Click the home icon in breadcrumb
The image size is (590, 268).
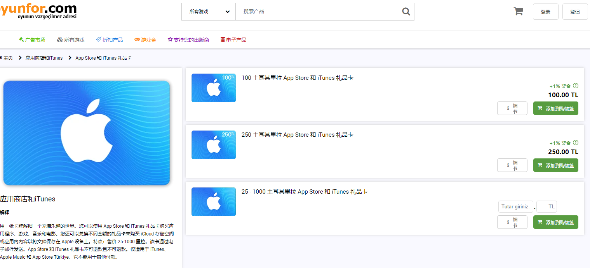[1, 58]
